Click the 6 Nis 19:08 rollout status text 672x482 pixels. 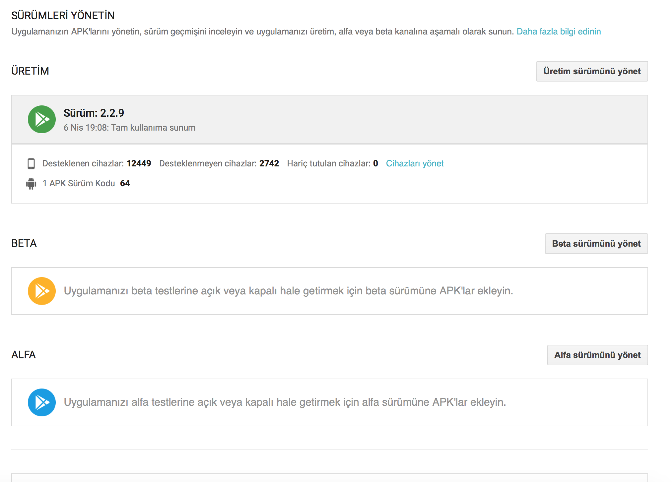[x=129, y=128]
